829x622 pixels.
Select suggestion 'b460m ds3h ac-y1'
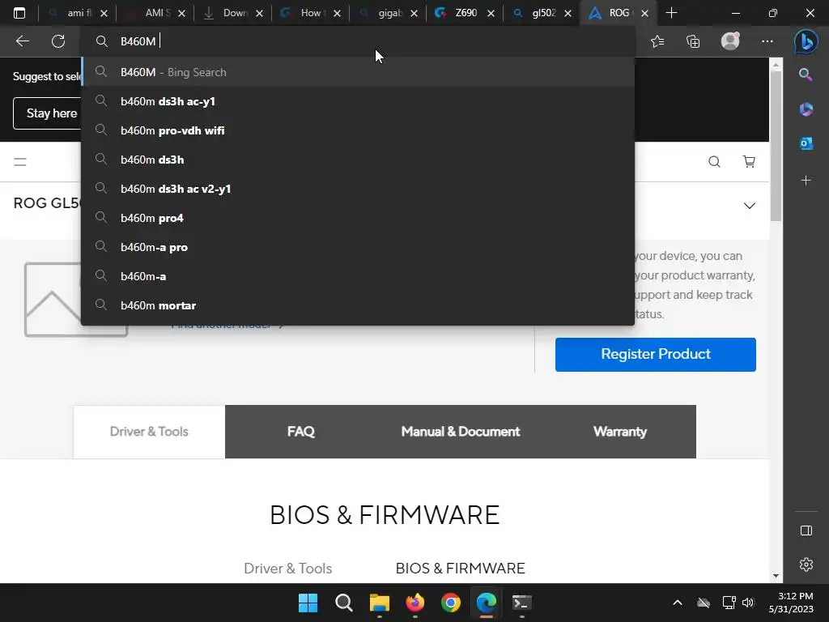tap(359, 101)
